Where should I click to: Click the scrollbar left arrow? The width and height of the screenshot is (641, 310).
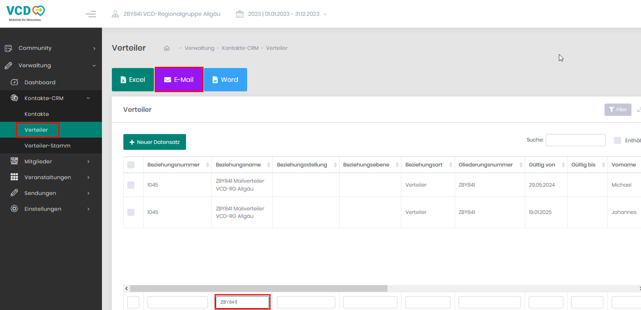coord(127,288)
